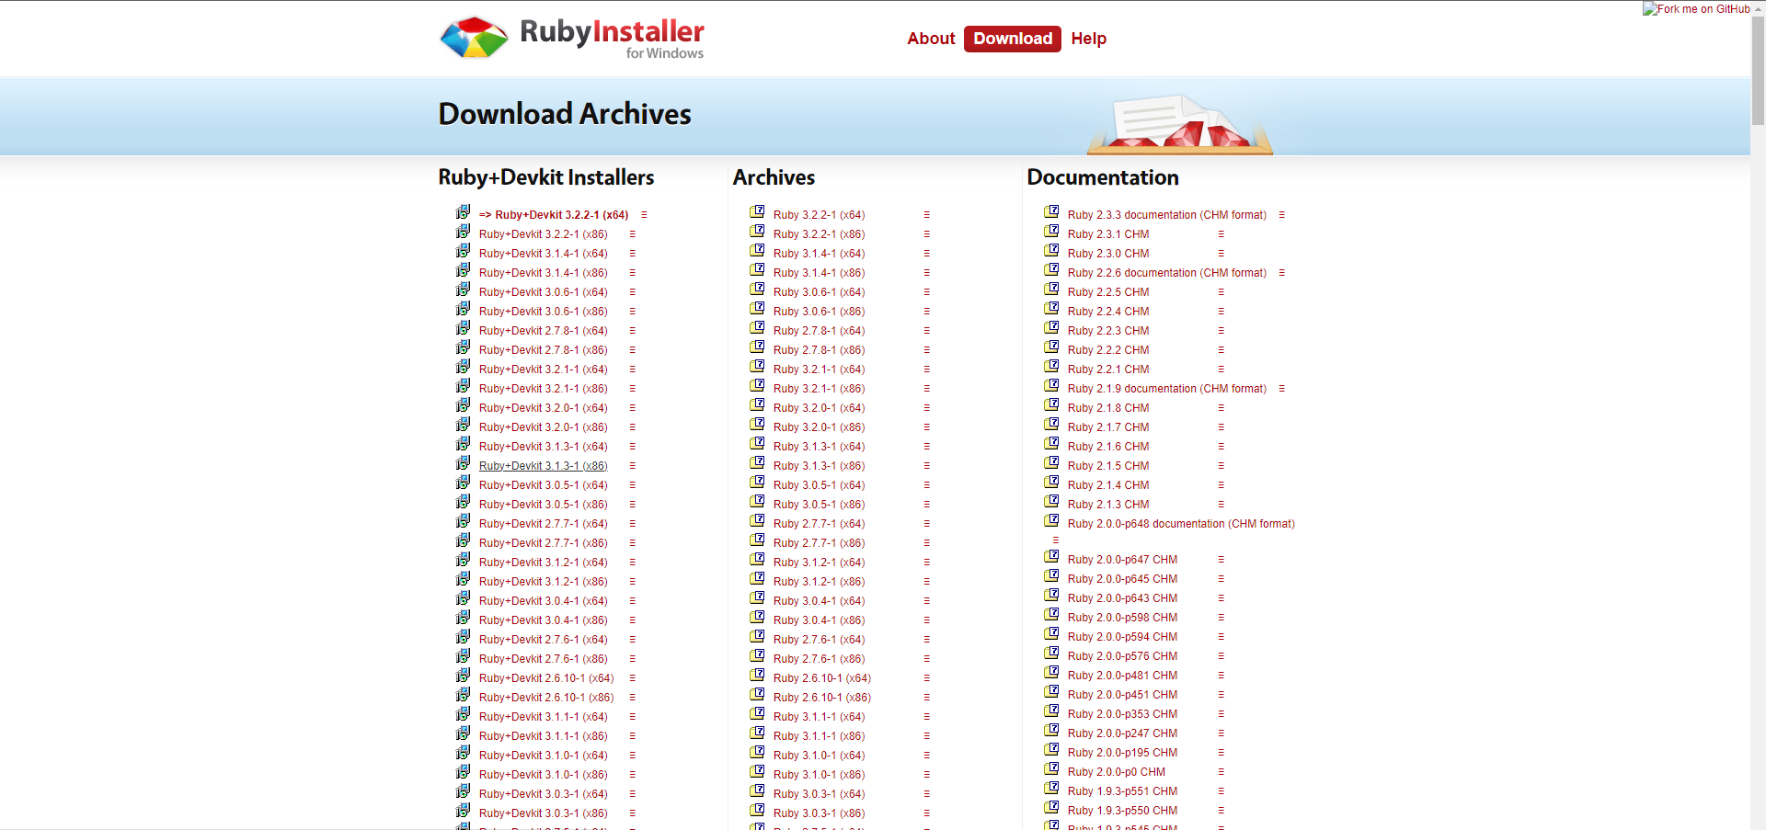Click installer icon beside Ruby+Devkit 3.2.1-1 (x64)
1766x830 pixels.
pyautogui.click(x=463, y=367)
